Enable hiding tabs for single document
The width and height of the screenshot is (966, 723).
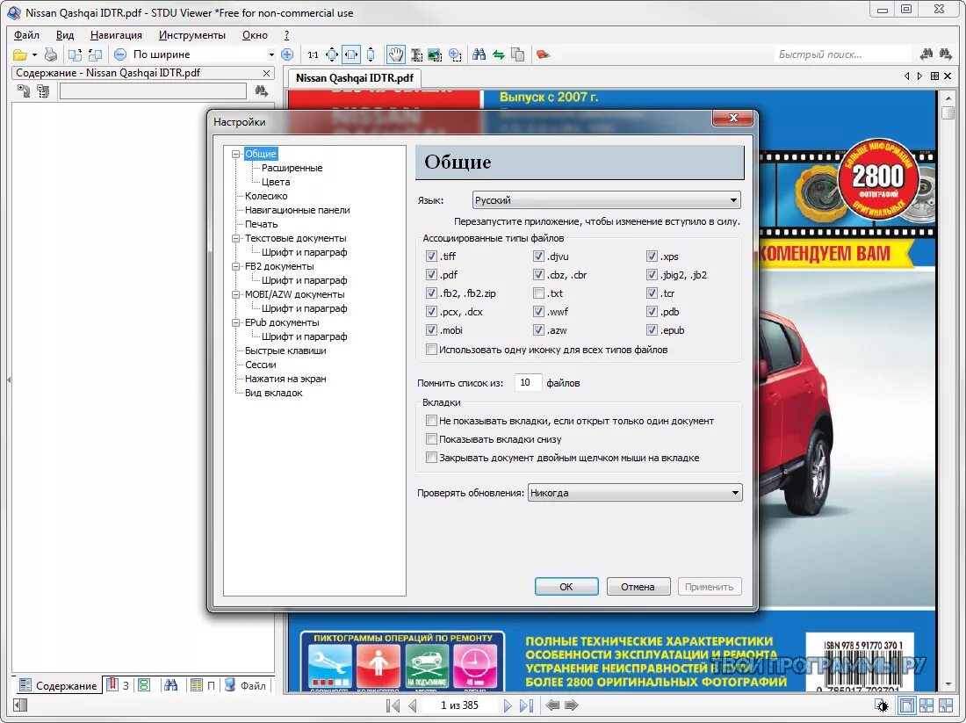(431, 421)
